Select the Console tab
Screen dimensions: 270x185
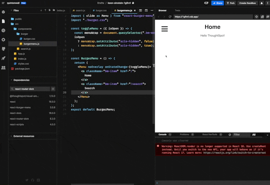pos(165,134)
